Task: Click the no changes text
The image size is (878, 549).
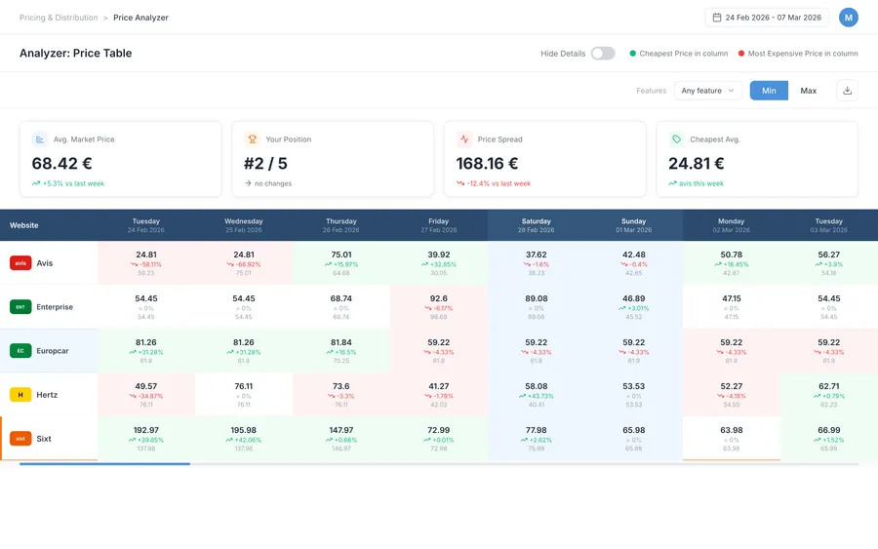Action: (273, 183)
